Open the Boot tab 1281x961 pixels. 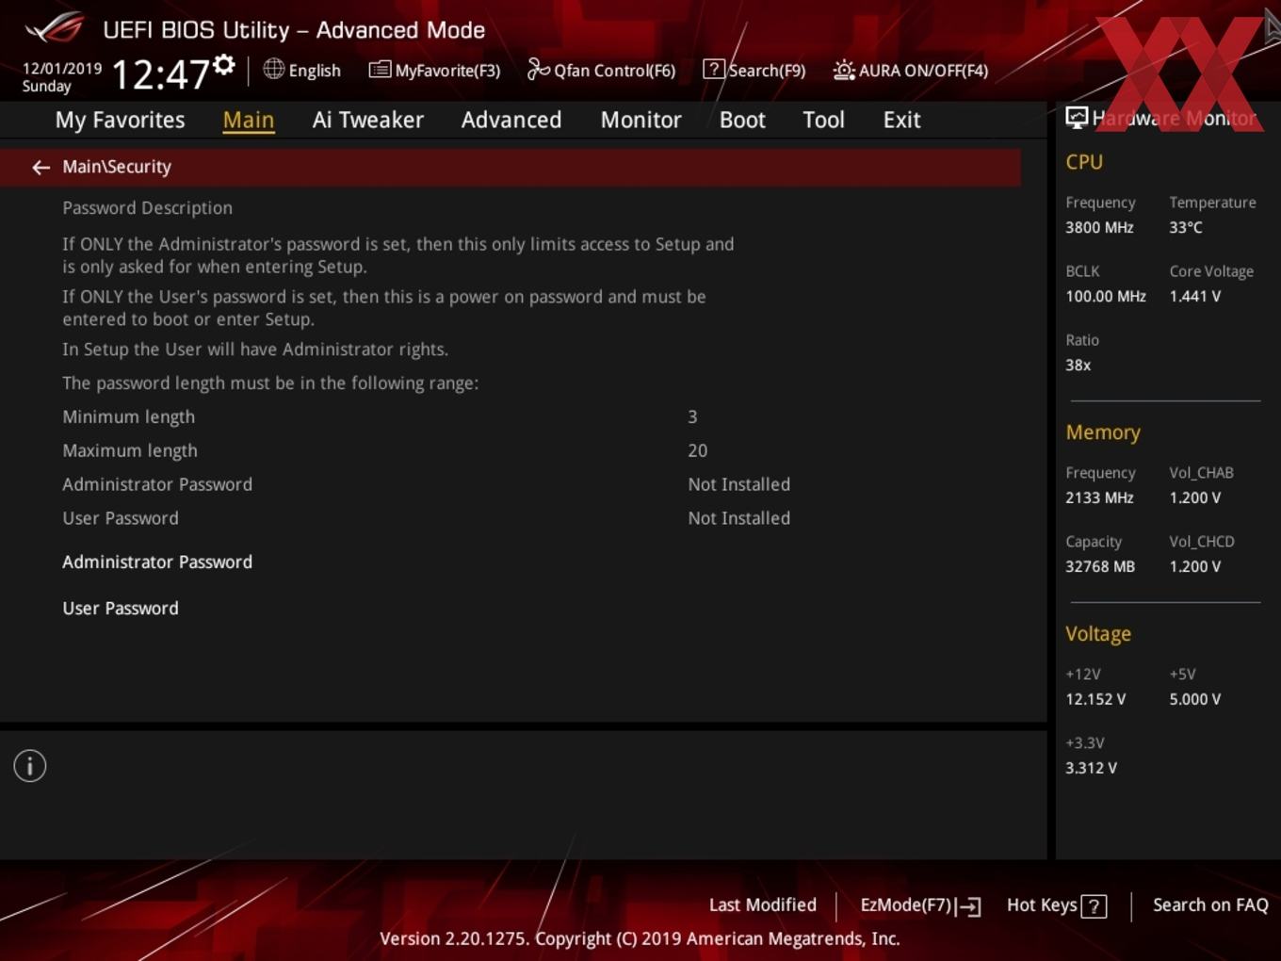point(742,120)
